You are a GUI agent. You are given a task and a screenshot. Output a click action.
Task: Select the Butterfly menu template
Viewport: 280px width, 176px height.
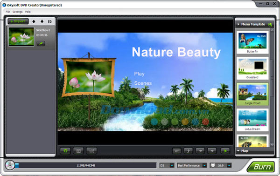pyautogui.click(x=252, y=42)
